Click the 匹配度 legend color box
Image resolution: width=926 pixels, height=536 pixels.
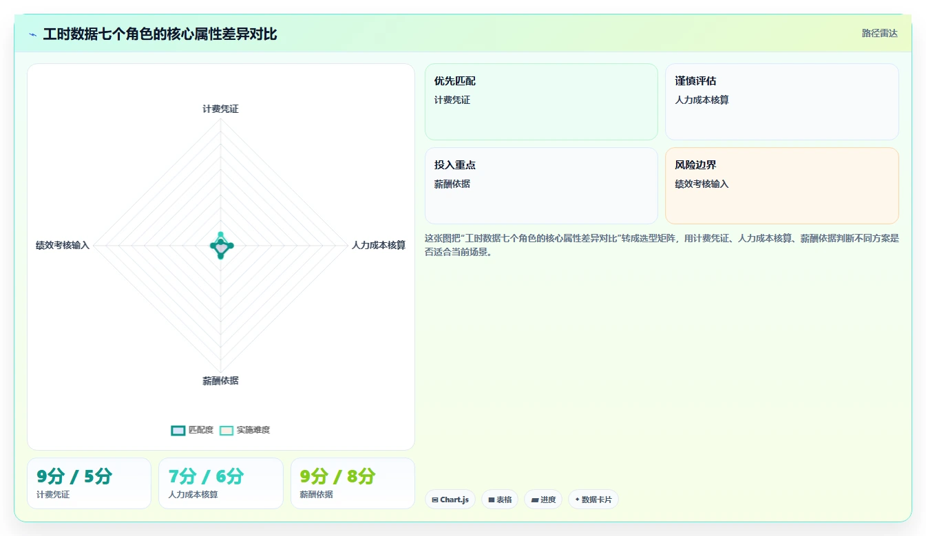[178, 430]
